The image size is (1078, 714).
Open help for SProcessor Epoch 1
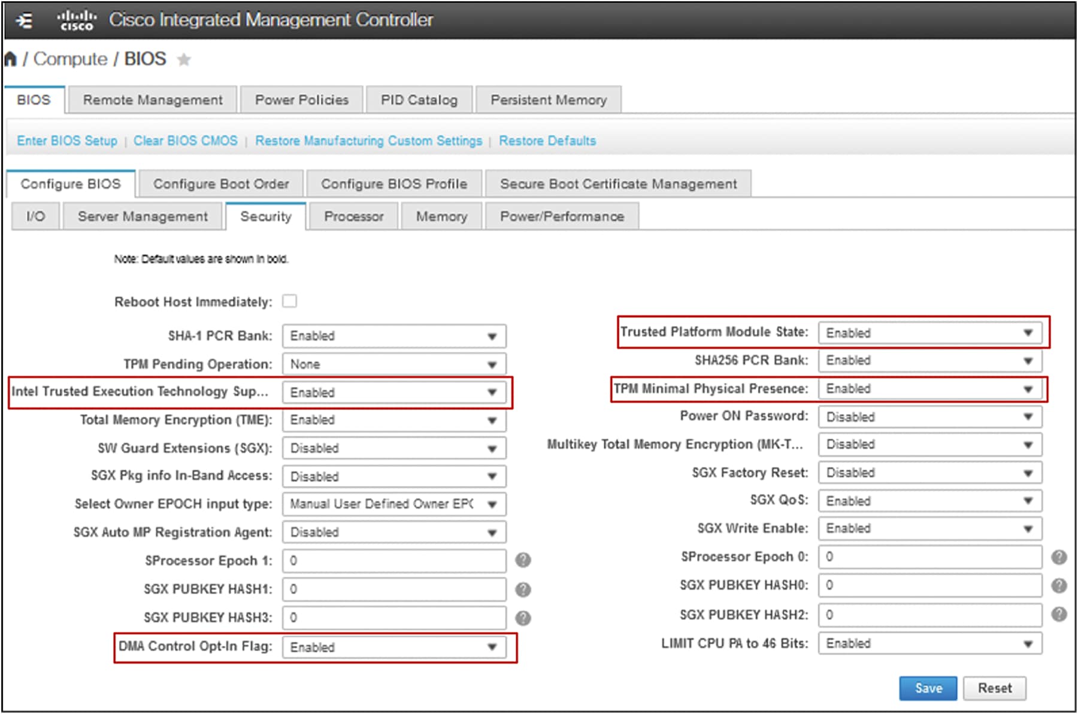point(523,560)
